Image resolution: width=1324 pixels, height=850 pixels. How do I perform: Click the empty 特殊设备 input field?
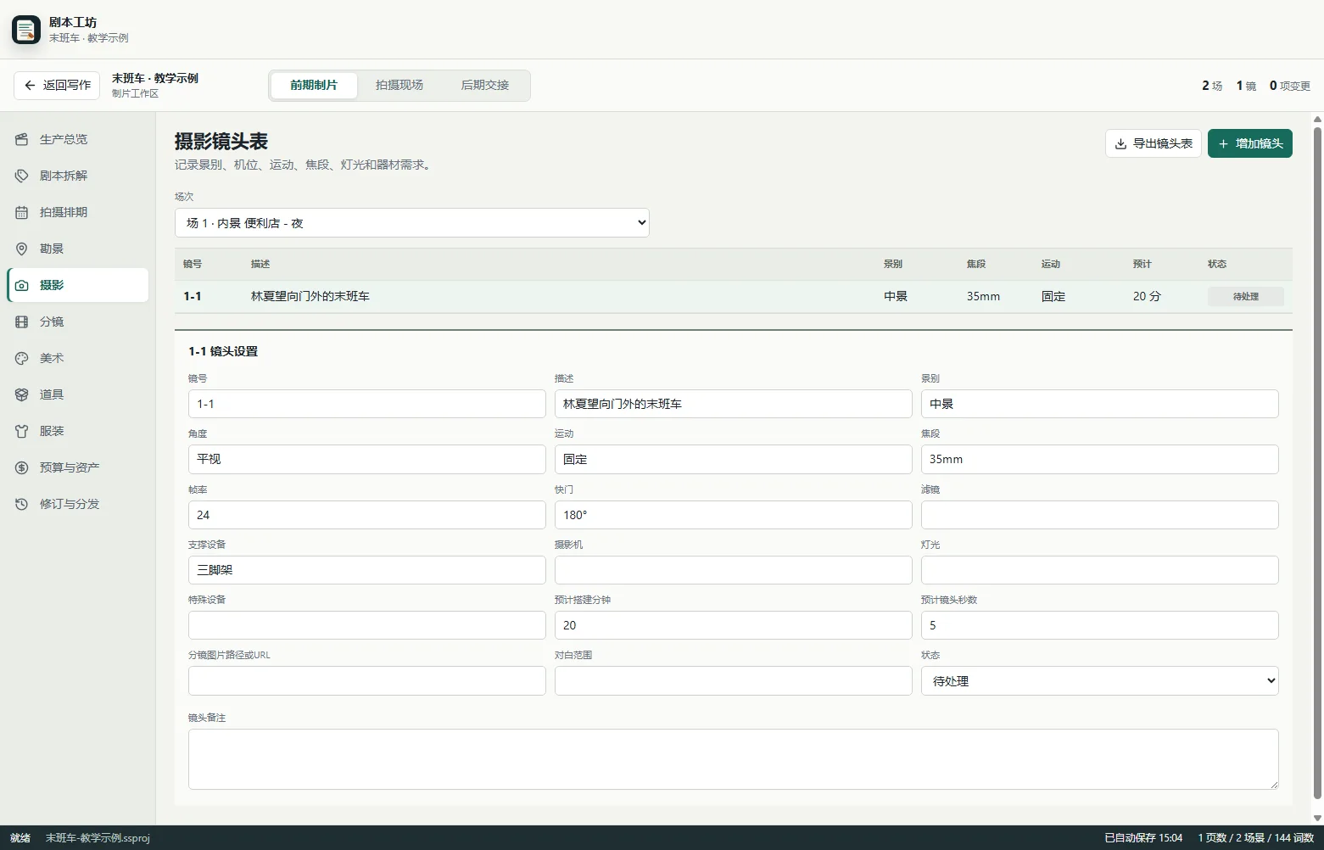pyautogui.click(x=367, y=625)
